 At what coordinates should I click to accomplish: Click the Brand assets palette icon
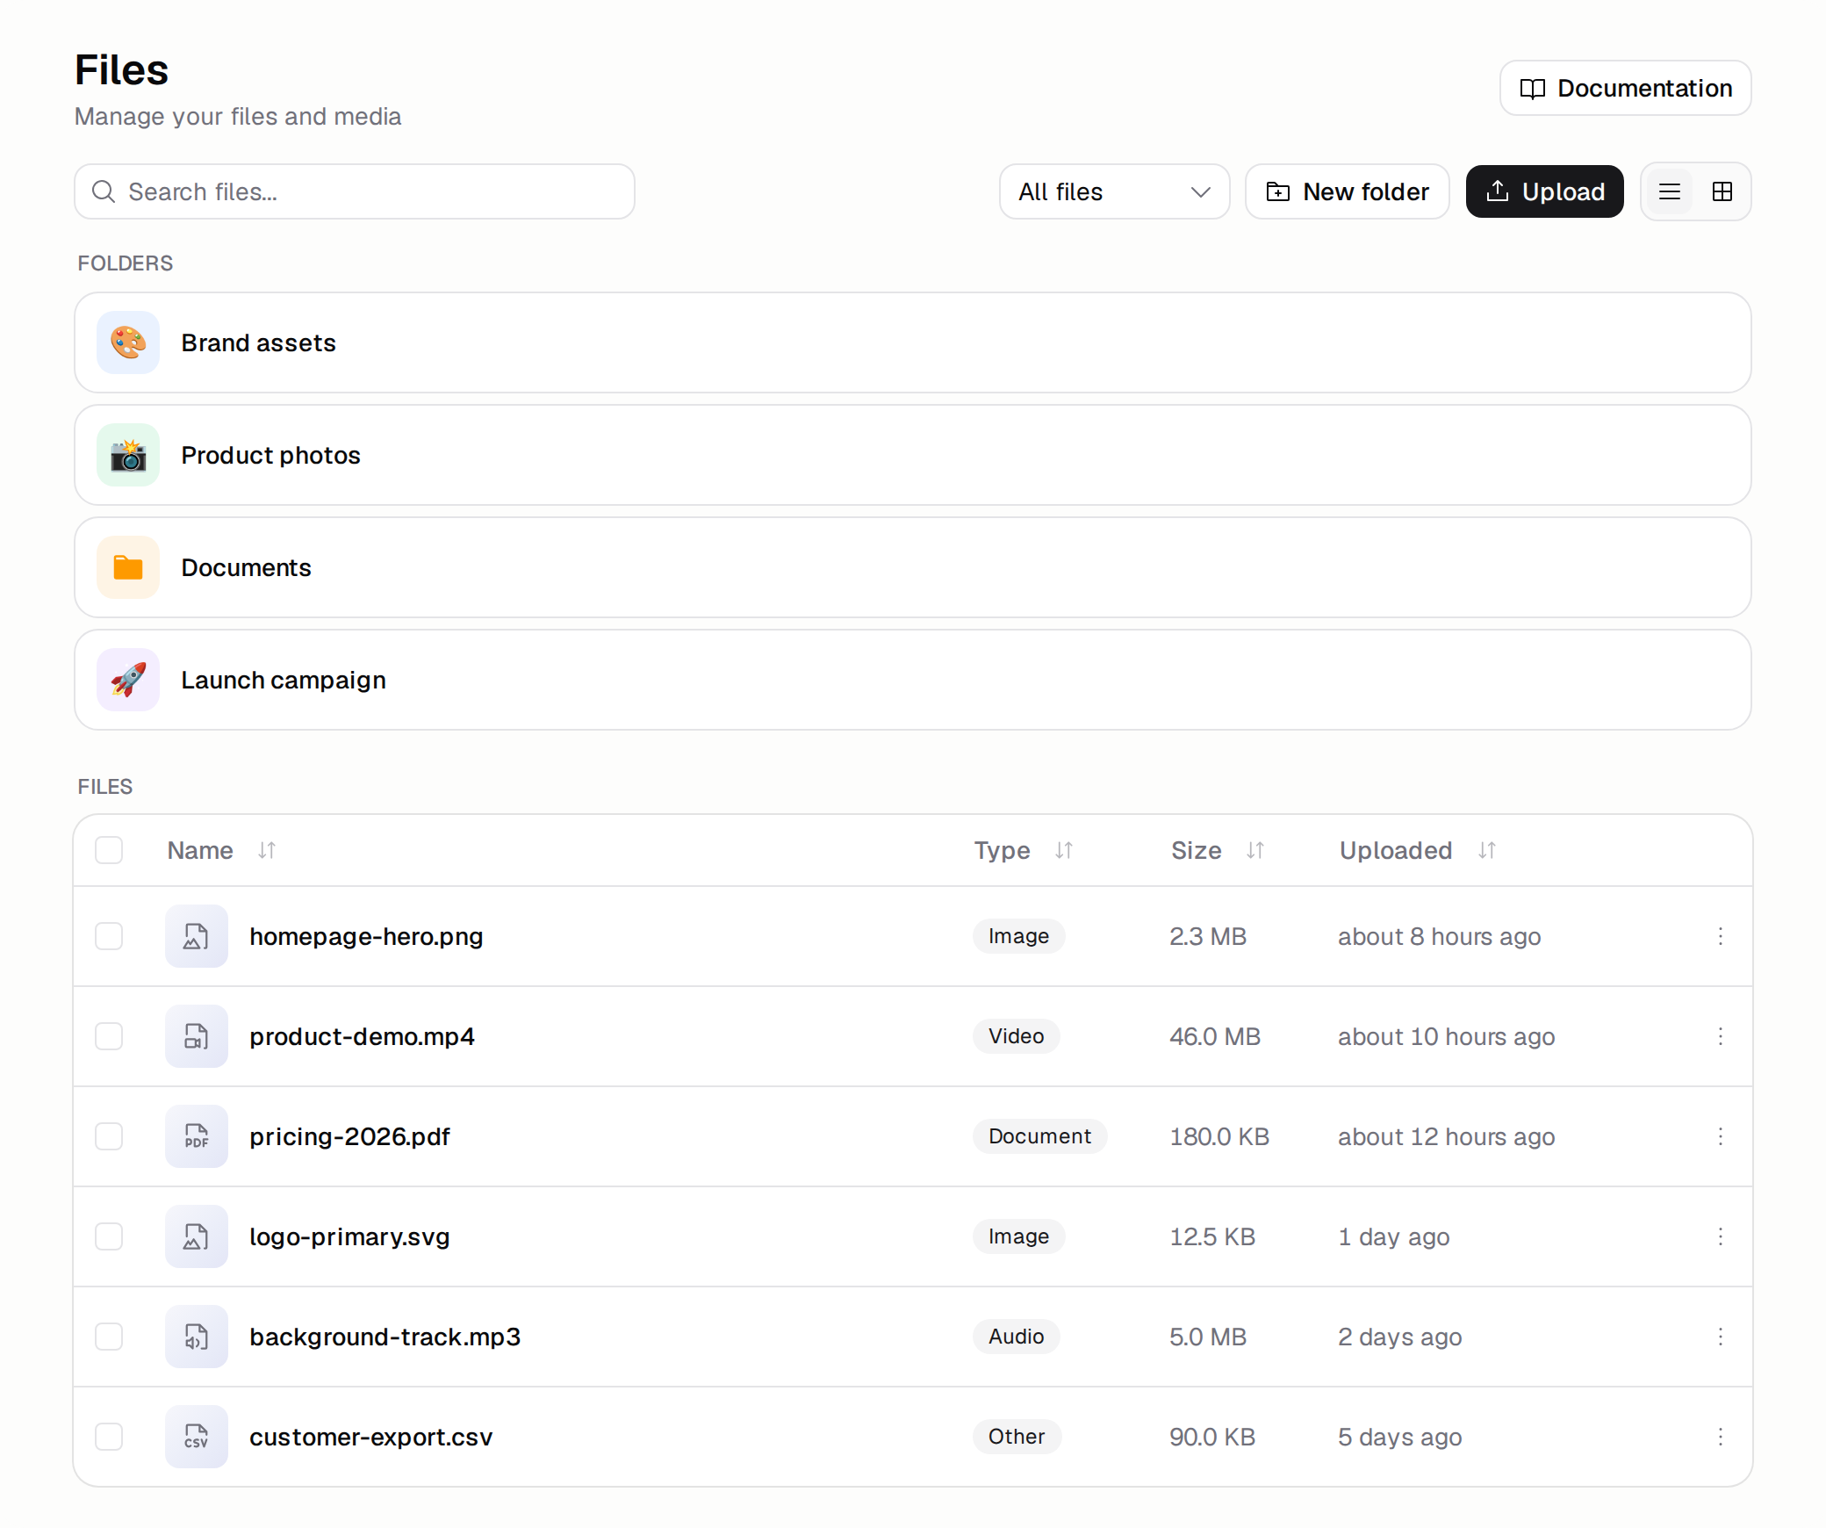[x=128, y=342]
